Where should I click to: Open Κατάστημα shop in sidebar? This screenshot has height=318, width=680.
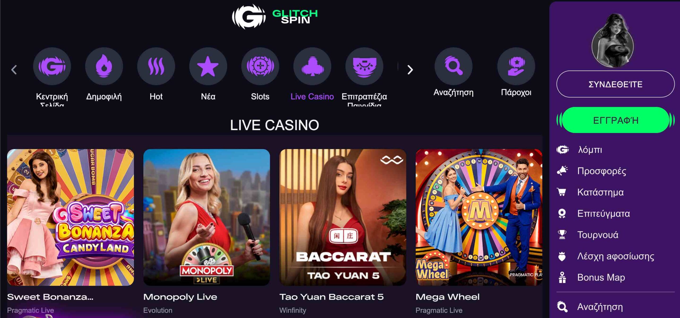[x=600, y=192]
